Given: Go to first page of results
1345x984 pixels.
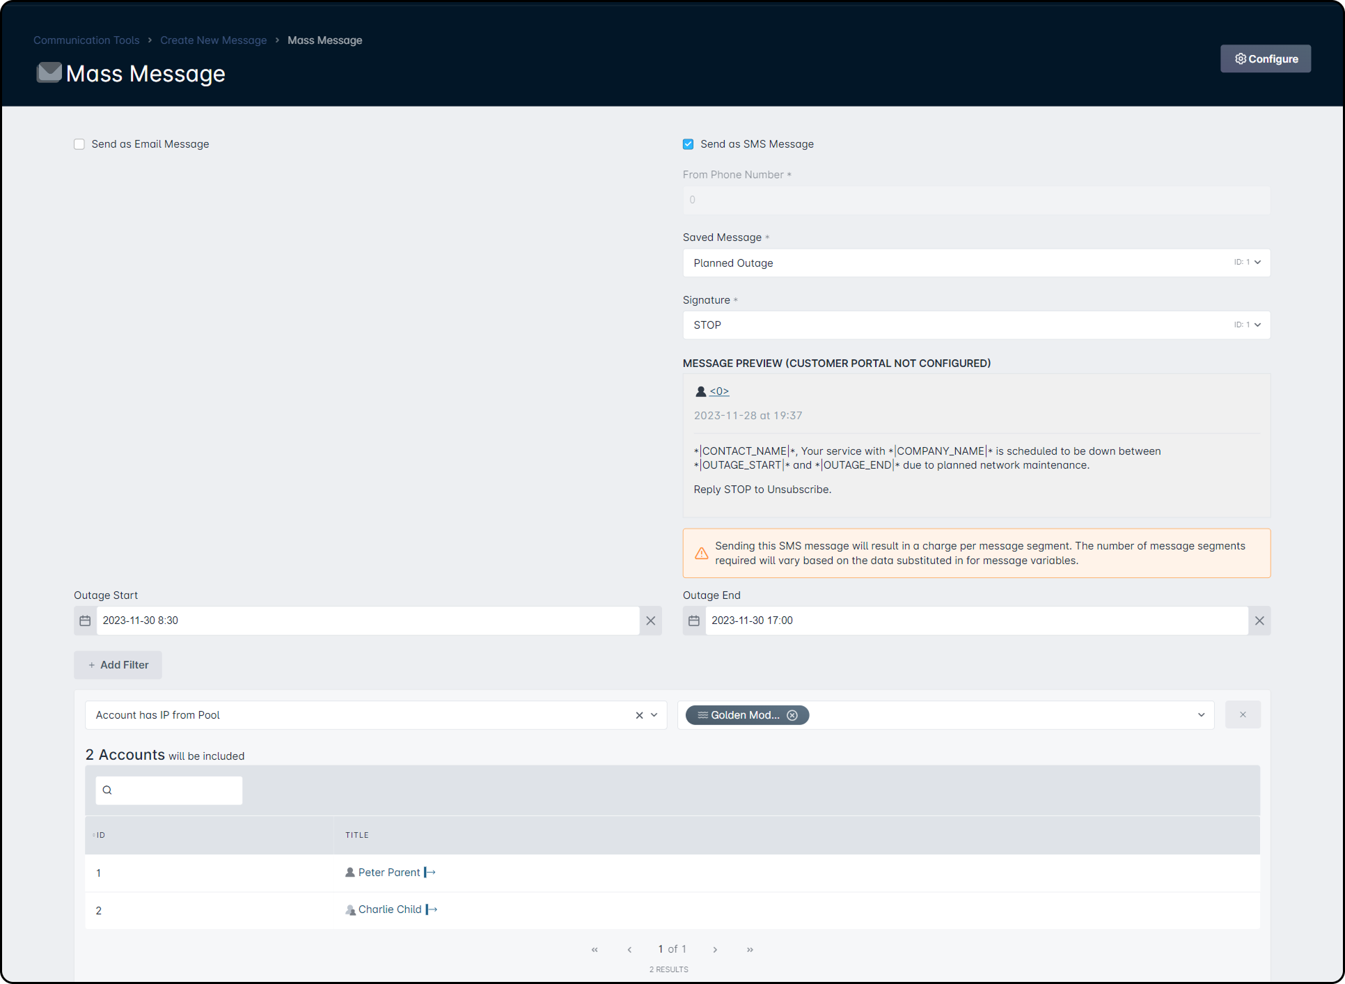Looking at the screenshot, I should click(595, 949).
